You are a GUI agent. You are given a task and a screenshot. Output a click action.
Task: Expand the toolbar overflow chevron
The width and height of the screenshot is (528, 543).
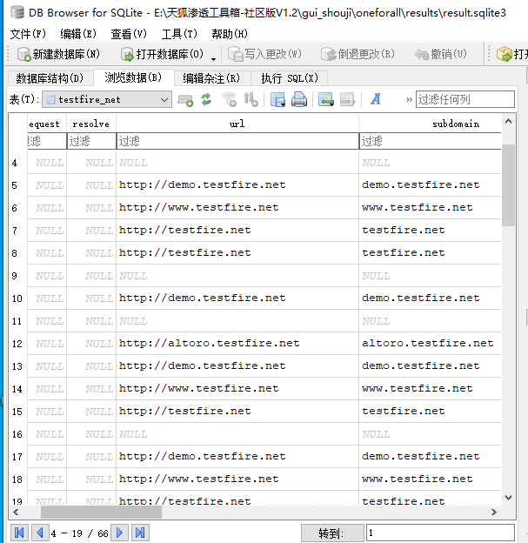[x=409, y=100]
